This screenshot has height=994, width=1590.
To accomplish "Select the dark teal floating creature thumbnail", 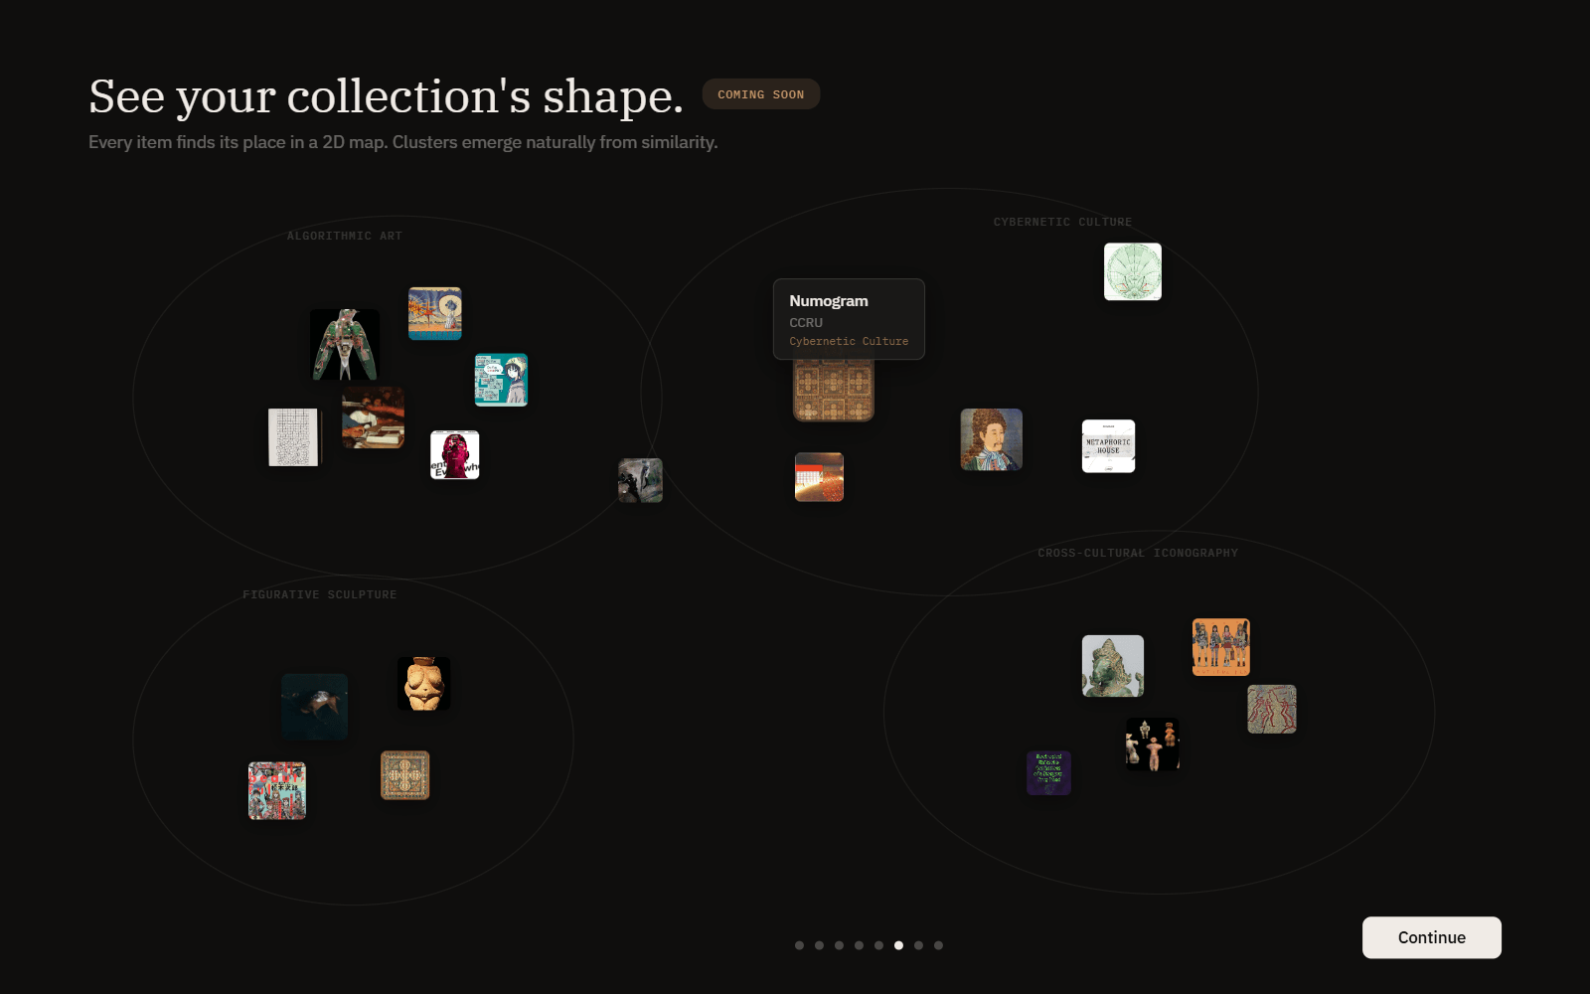I will tap(315, 707).
